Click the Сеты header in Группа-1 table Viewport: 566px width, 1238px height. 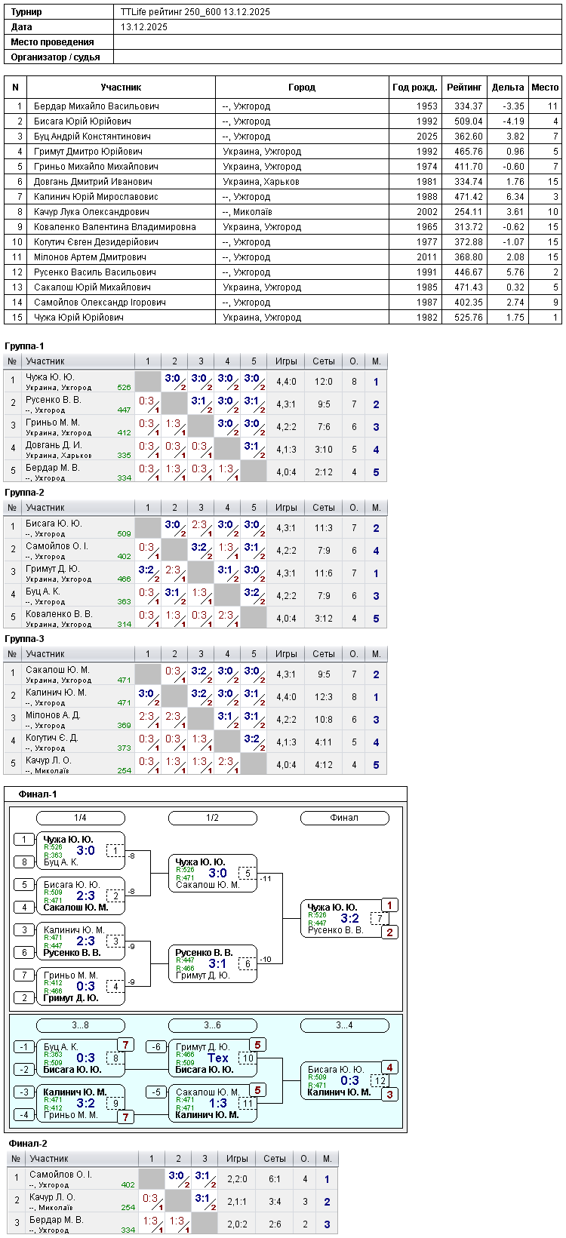(x=324, y=361)
